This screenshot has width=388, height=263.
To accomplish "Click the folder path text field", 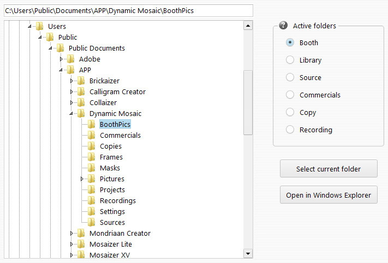I will click(x=128, y=10).
